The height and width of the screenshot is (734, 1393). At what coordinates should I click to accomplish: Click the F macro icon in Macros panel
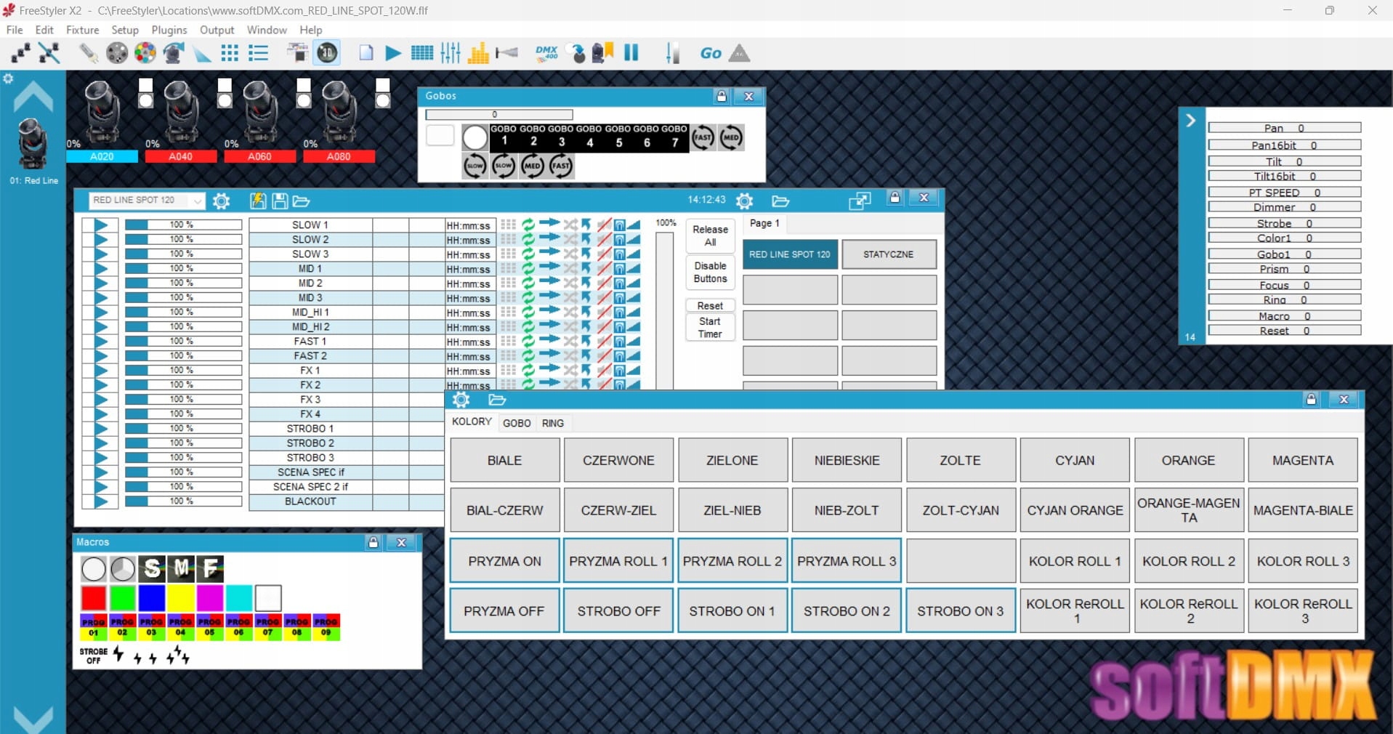point(210,568)
